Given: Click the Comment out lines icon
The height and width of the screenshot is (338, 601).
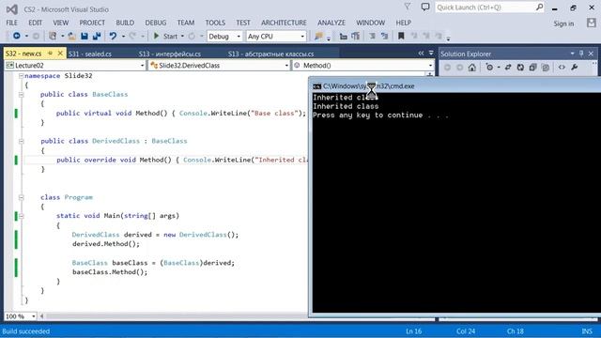Looking at the screenshot, I should (x=372, y=36).
